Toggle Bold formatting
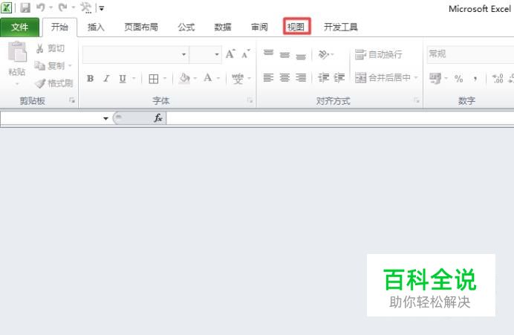This screenshot has width=514, height=335. pos(90,79)
